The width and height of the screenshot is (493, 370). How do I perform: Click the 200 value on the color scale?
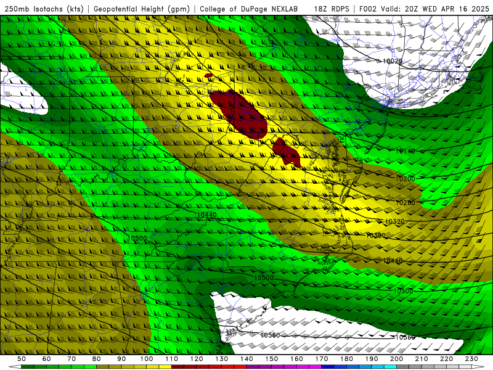coord(397,359)
